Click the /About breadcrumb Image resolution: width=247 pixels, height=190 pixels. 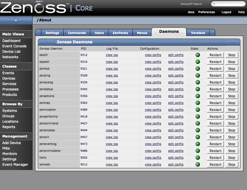(x=44, y=20)
